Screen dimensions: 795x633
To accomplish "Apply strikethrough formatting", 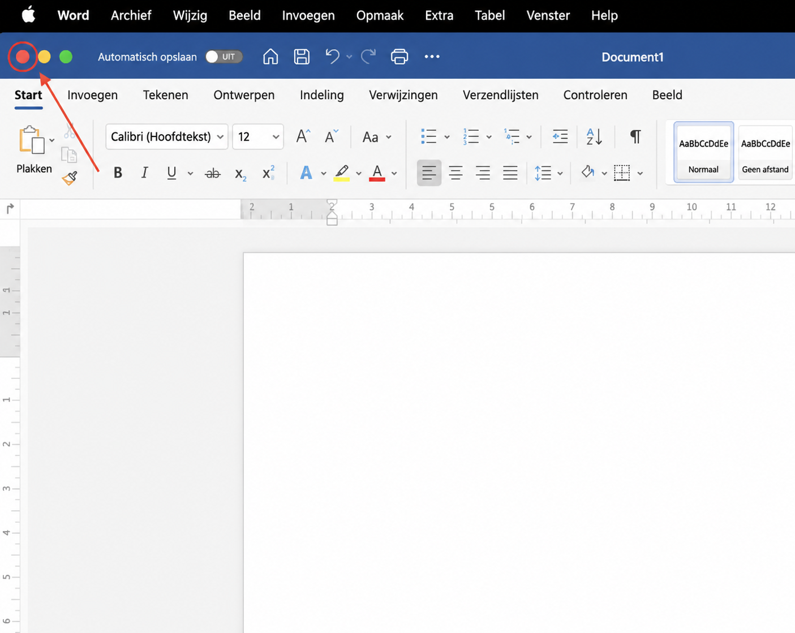I will (213, 173).
